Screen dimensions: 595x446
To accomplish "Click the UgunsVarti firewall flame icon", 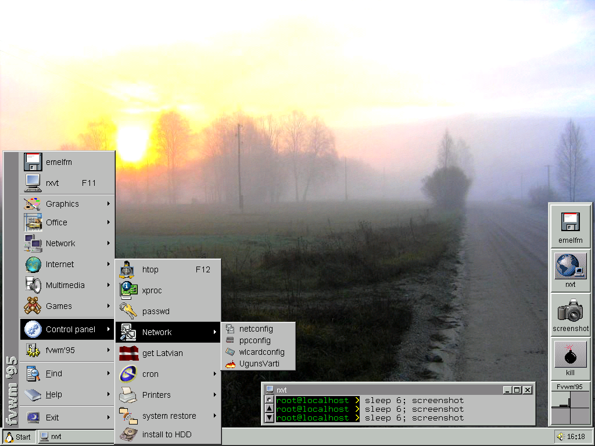I will [x=230, y=364].
